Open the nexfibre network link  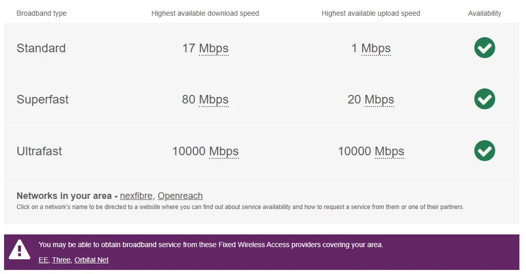(136, 195)
